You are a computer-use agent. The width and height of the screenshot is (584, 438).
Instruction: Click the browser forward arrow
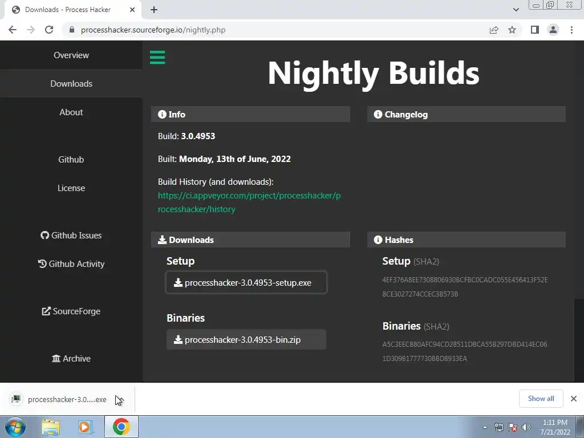(31, 30)
